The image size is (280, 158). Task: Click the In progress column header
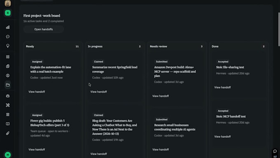[x=95, y=46]
